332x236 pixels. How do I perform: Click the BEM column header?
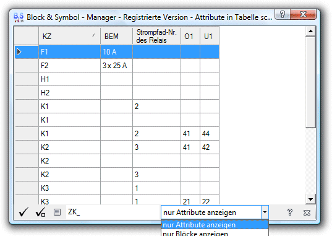(116, 36)
